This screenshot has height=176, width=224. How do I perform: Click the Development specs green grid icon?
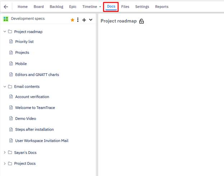(6, 19)
